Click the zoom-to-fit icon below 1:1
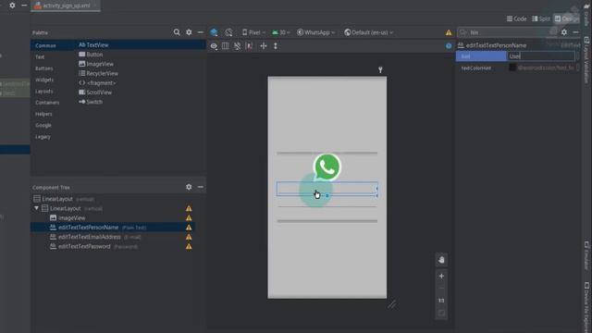Screen dimensions: 592x333 pyautogui.click(x=441, y=313)
